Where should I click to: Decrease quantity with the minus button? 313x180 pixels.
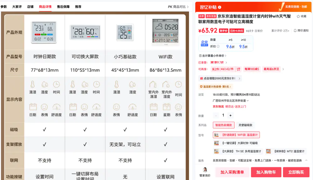[216, 115]
